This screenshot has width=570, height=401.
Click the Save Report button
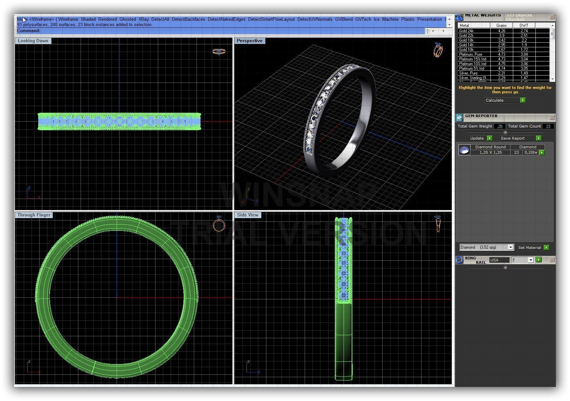coord(518,138)
